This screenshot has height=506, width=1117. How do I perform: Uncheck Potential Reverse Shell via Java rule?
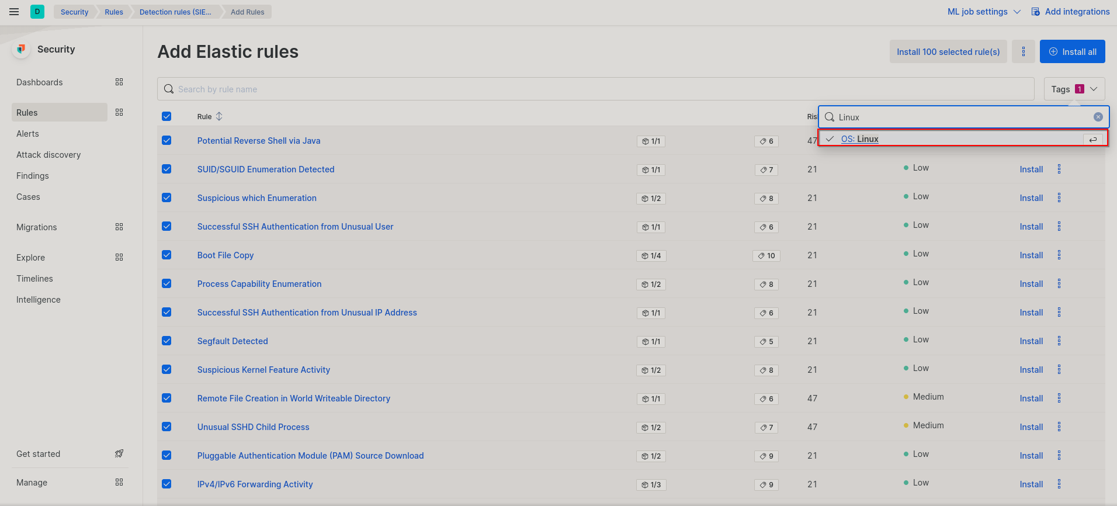pos(166,140)
